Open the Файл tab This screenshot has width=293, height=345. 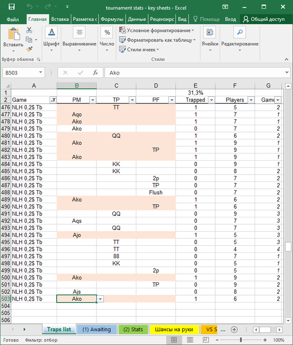pyautogui.click(x=12, y=19)
